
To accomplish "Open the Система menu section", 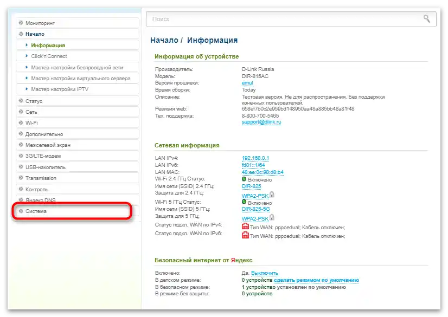I will 78,211.
